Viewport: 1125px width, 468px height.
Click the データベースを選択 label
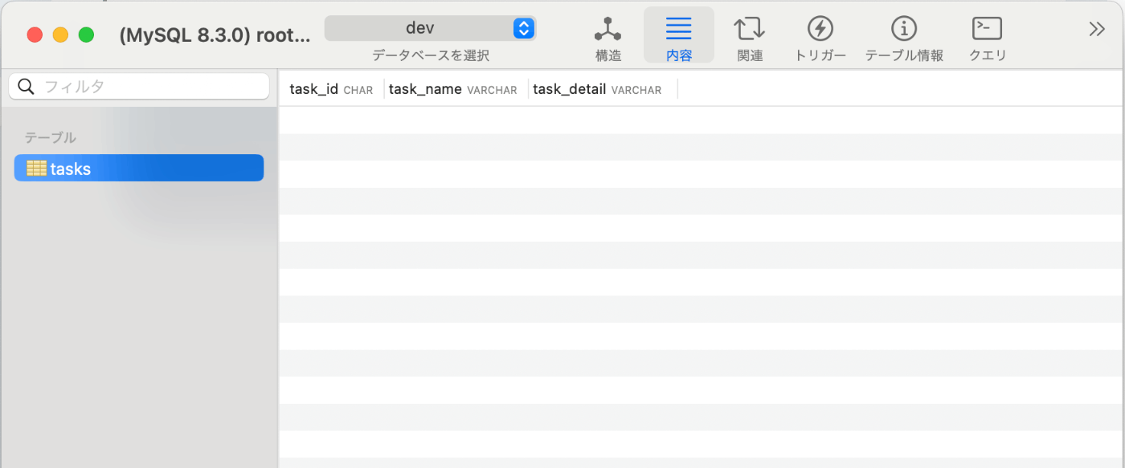click(430, 55)
